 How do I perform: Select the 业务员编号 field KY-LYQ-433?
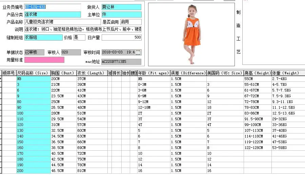pyautogui.click(x=53, y=7)
